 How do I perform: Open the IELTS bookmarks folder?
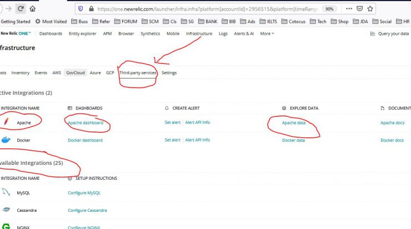coord(268,22)
